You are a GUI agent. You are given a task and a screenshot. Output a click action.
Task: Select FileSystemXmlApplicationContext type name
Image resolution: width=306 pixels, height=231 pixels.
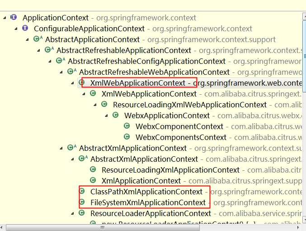148,202
